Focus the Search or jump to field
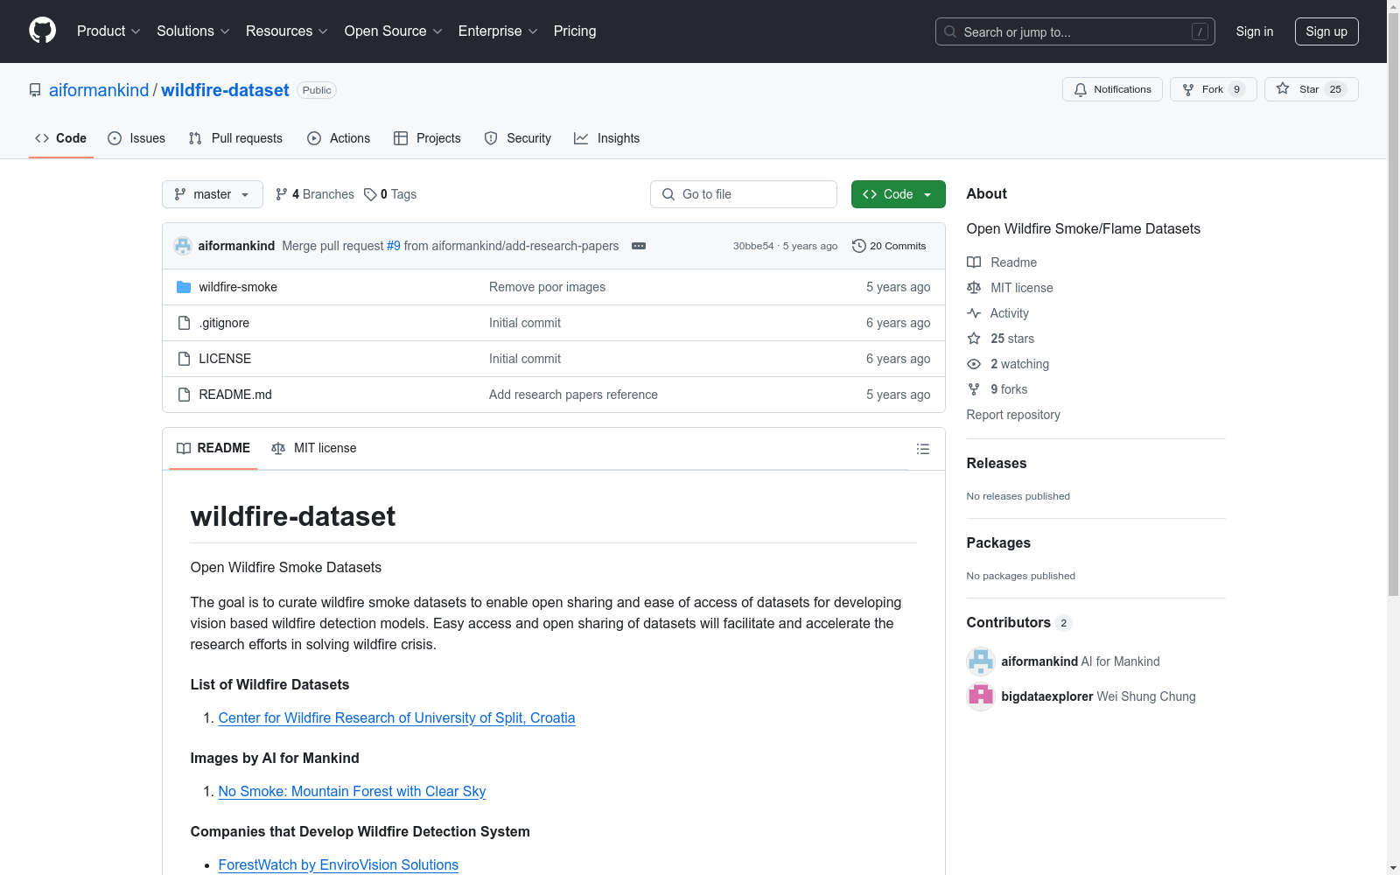1400x875 pixels. tap(1075, 31)
